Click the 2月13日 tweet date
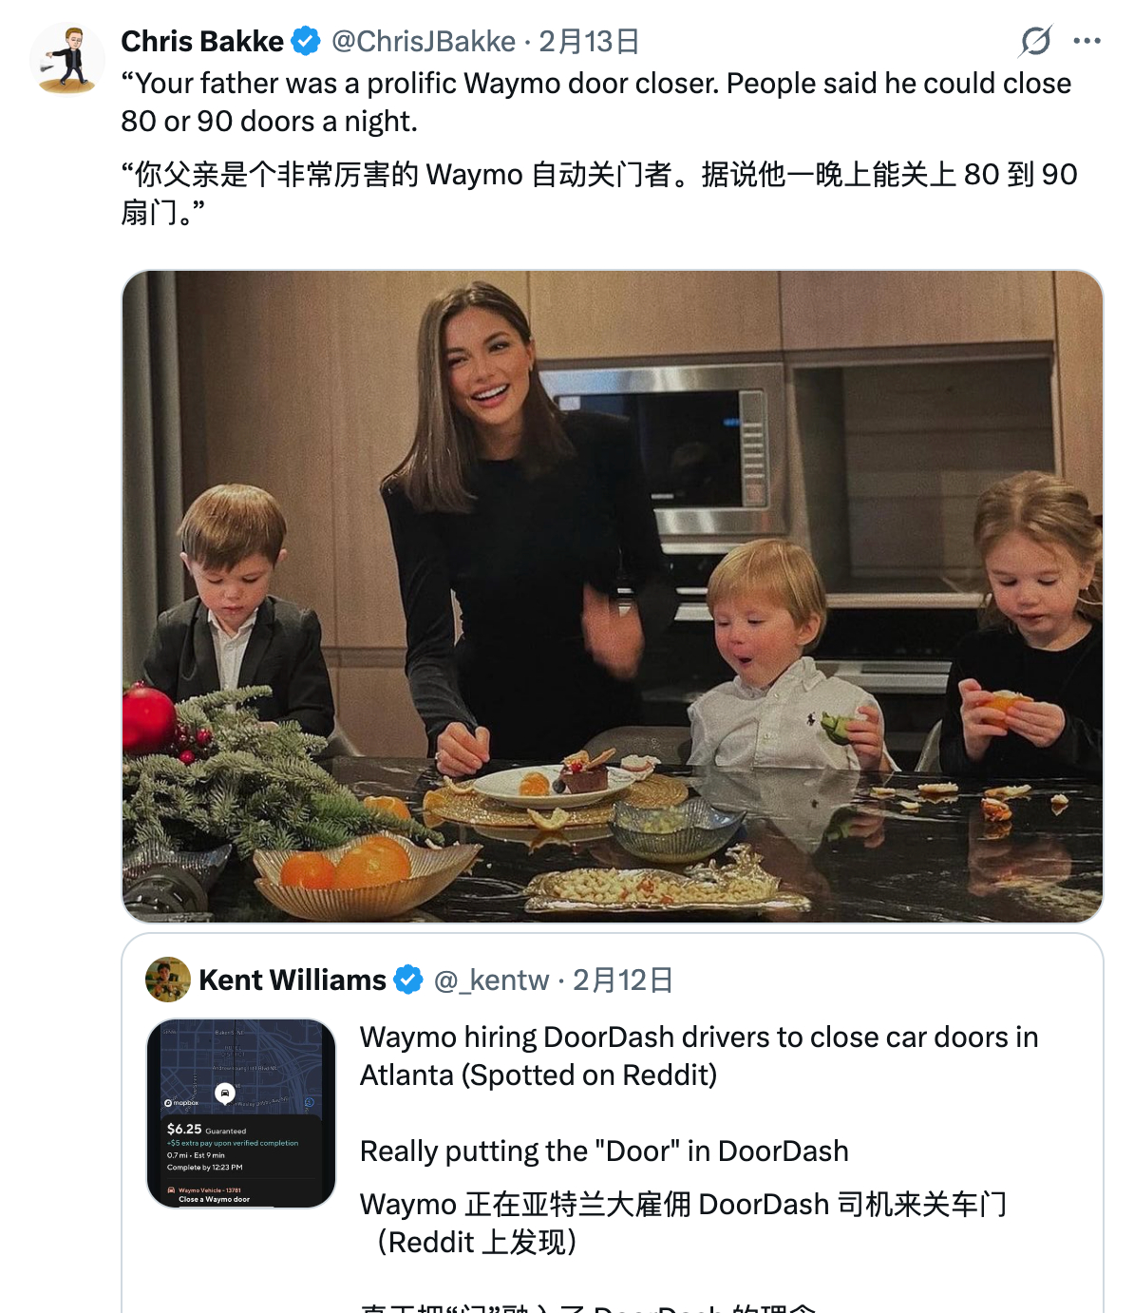This screenshot has width=1134, height=1313. coord(588,42)
